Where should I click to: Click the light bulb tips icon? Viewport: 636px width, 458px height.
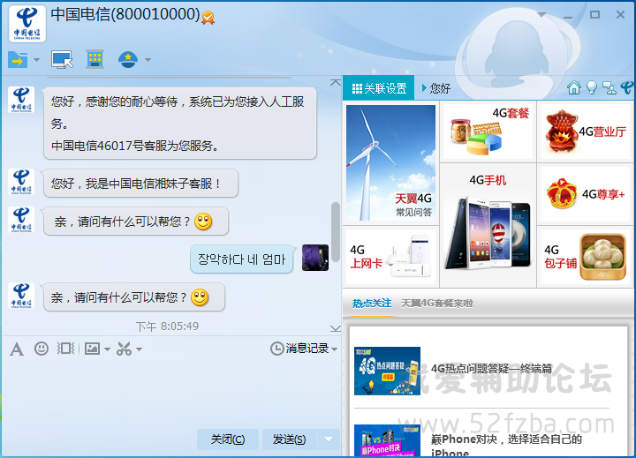(592, 87)
